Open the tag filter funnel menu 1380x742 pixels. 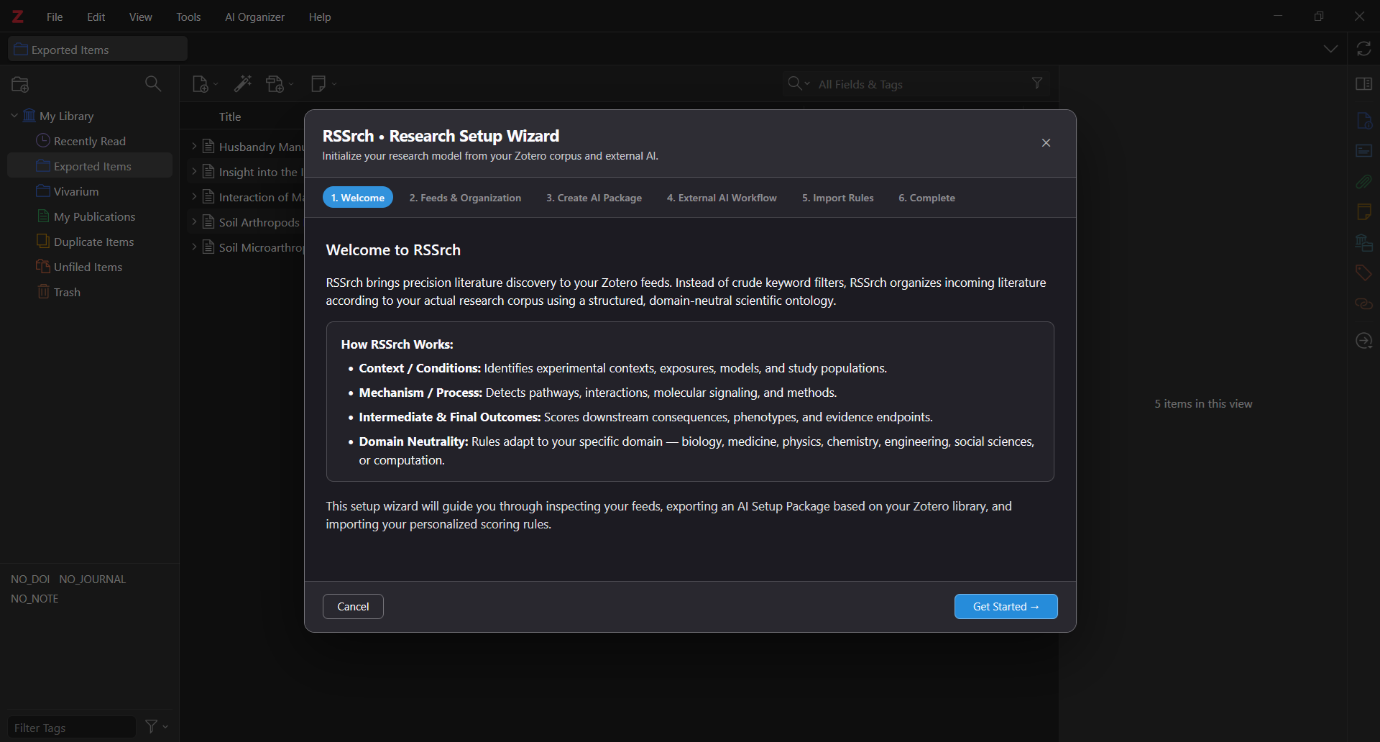coord(156,727)
